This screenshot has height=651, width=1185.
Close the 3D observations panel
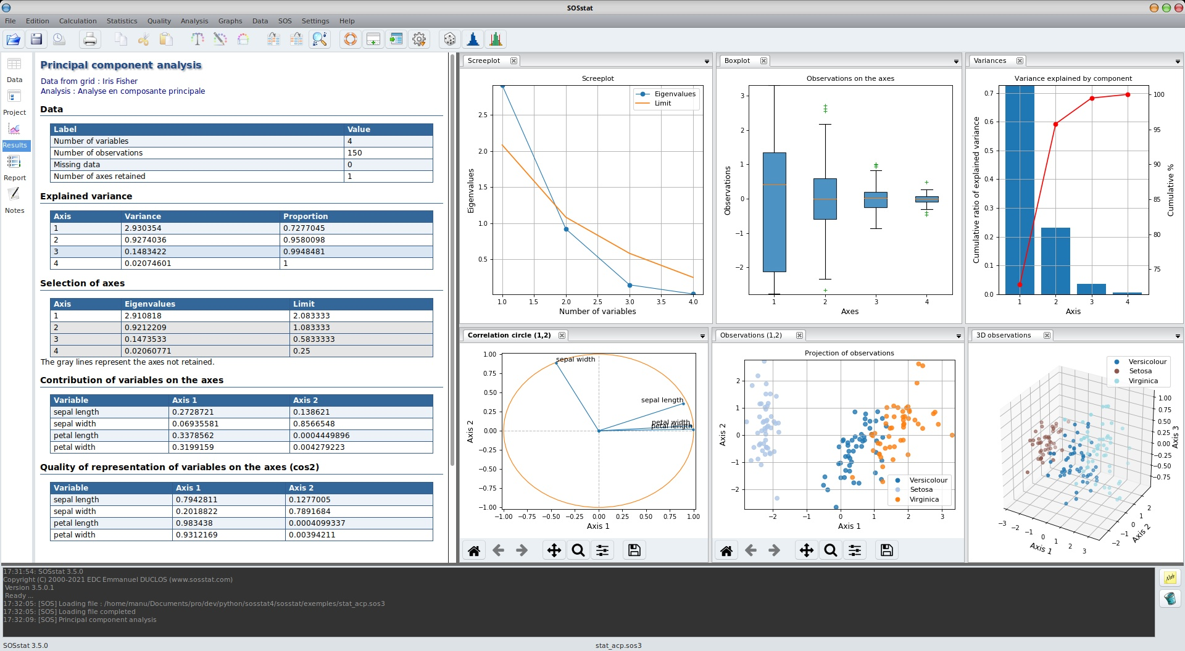pos(1047,335)
